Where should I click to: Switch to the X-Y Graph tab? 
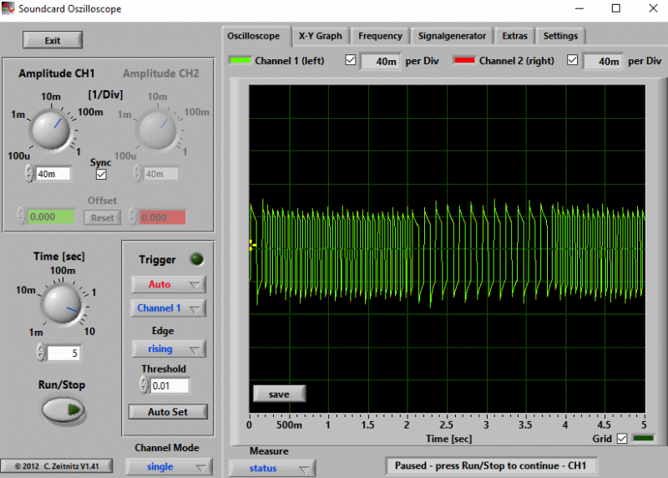pos(321,36)
